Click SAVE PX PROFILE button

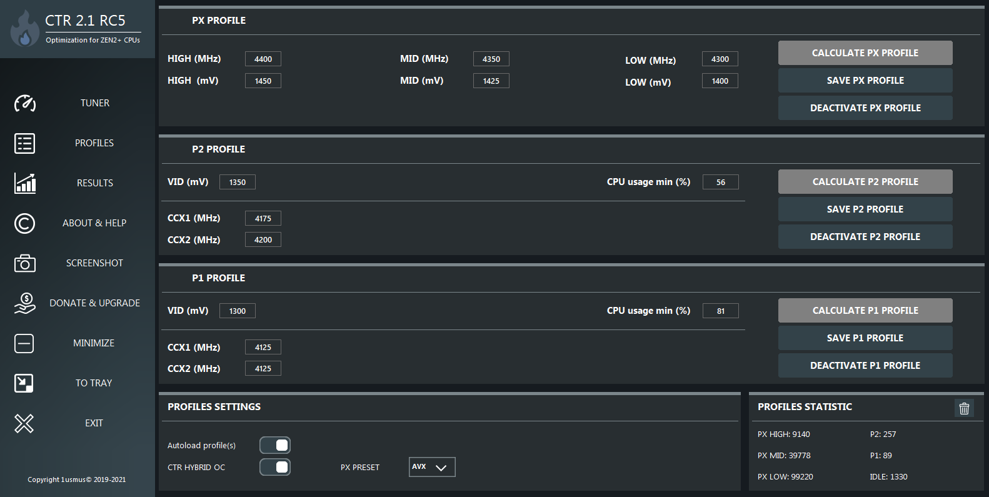pos(865,81)
